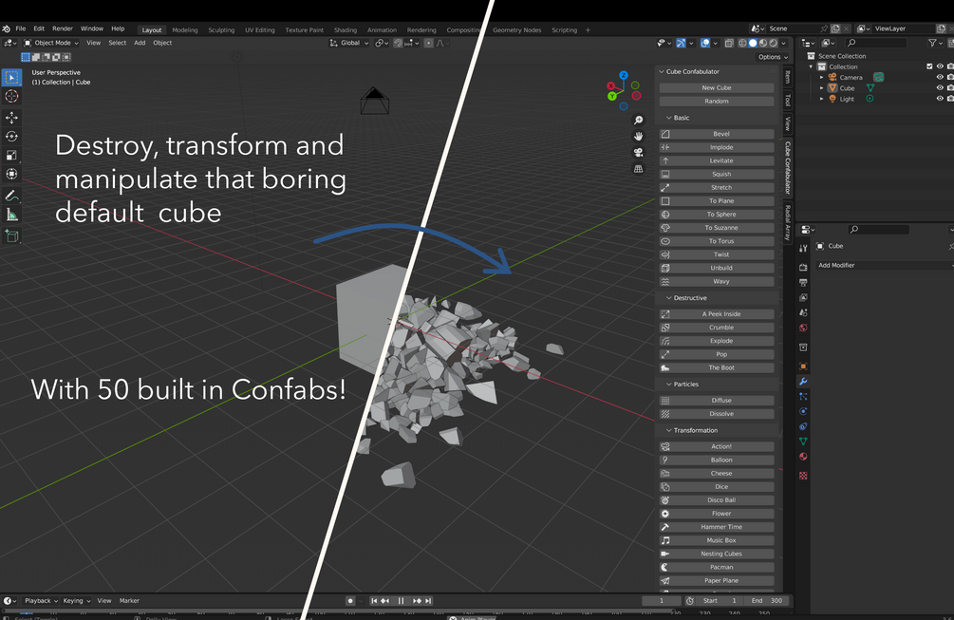954x620 pixels.
Task: Open the Texture properties checker tab
Action: pyautogui.click(x=803, y=476)
